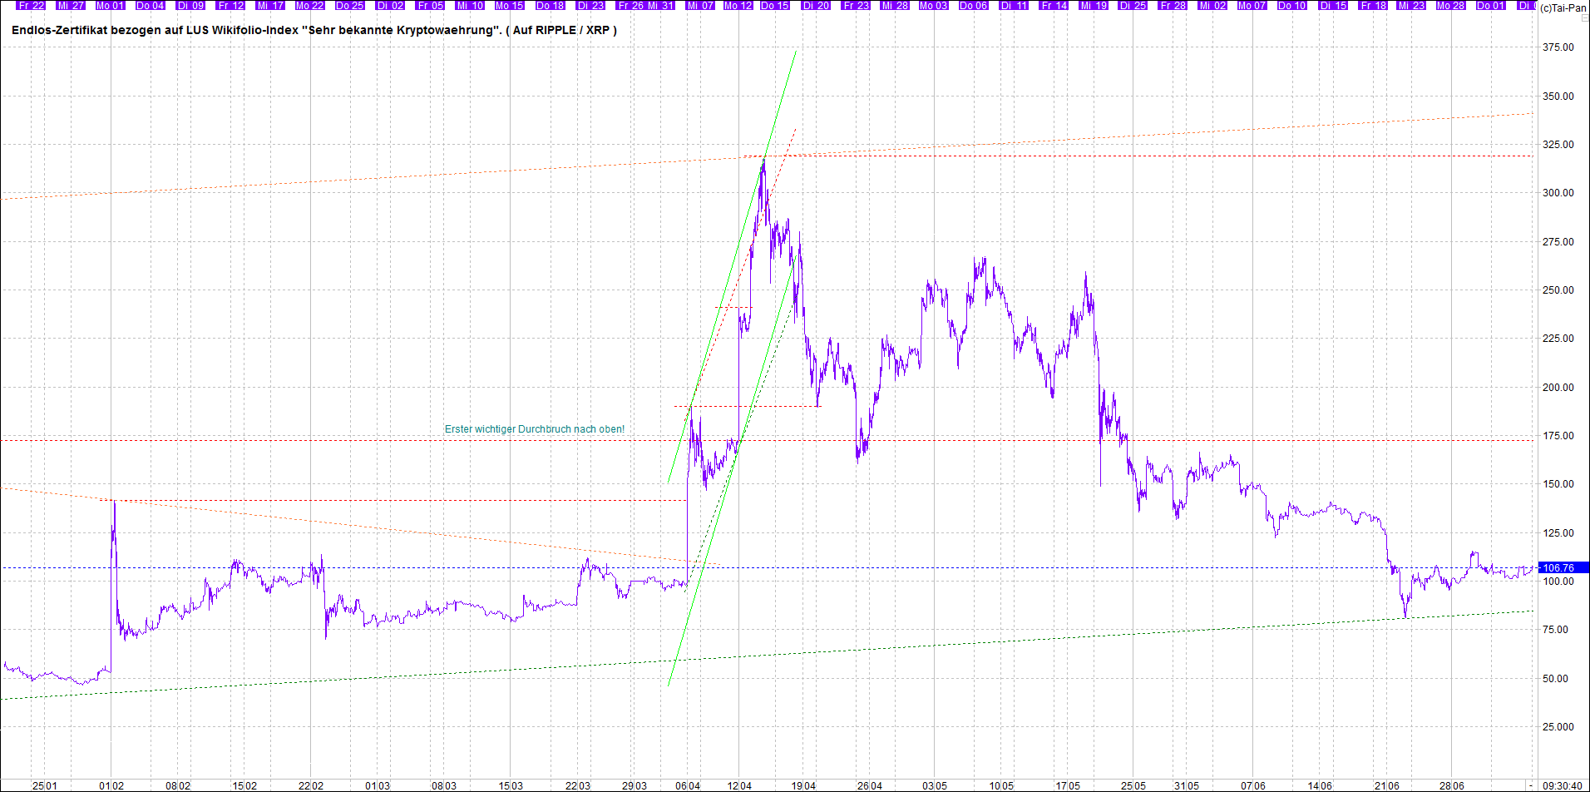Click the 200.00 price axis label
This screenshot has height=792, width=1590.
[1558, 387]
